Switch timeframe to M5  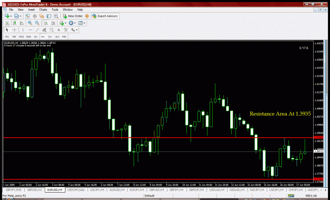[x=14, y=36]
